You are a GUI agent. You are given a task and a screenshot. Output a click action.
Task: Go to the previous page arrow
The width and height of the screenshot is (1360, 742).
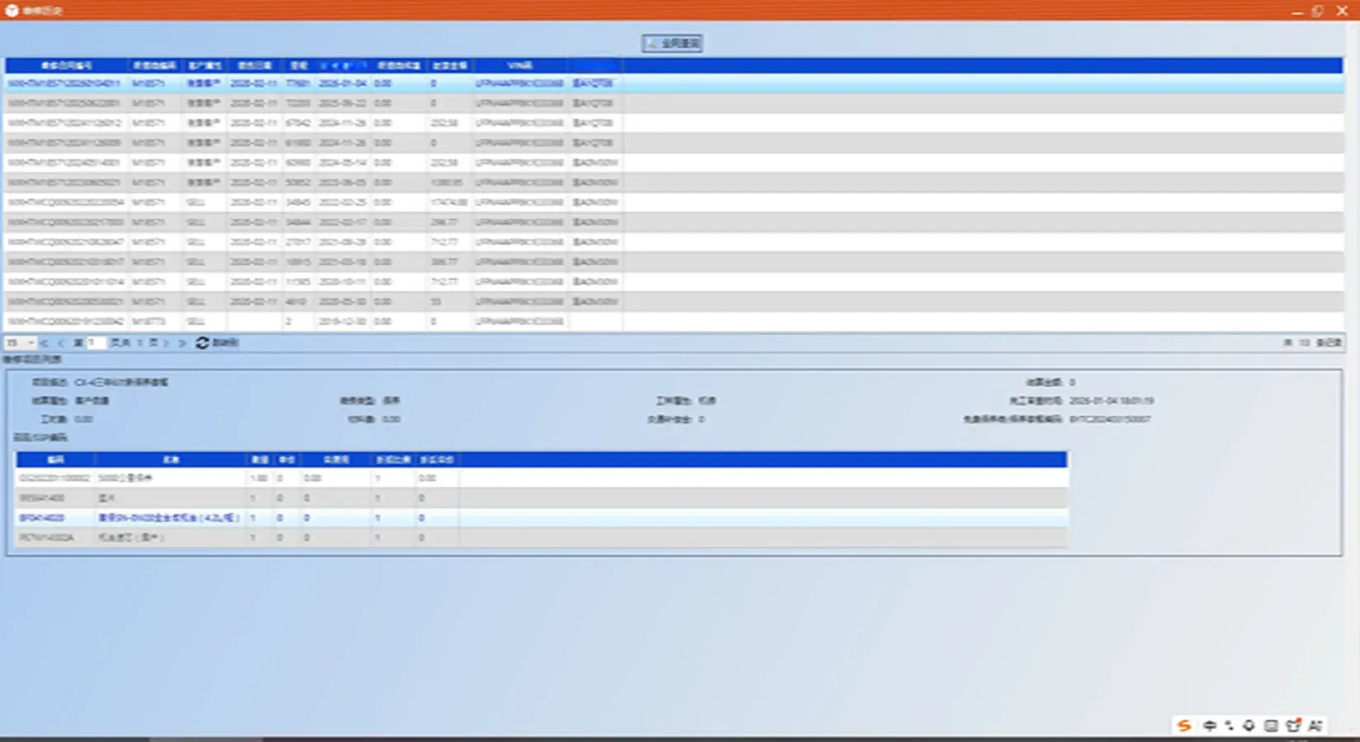click(x=61, y=343)
